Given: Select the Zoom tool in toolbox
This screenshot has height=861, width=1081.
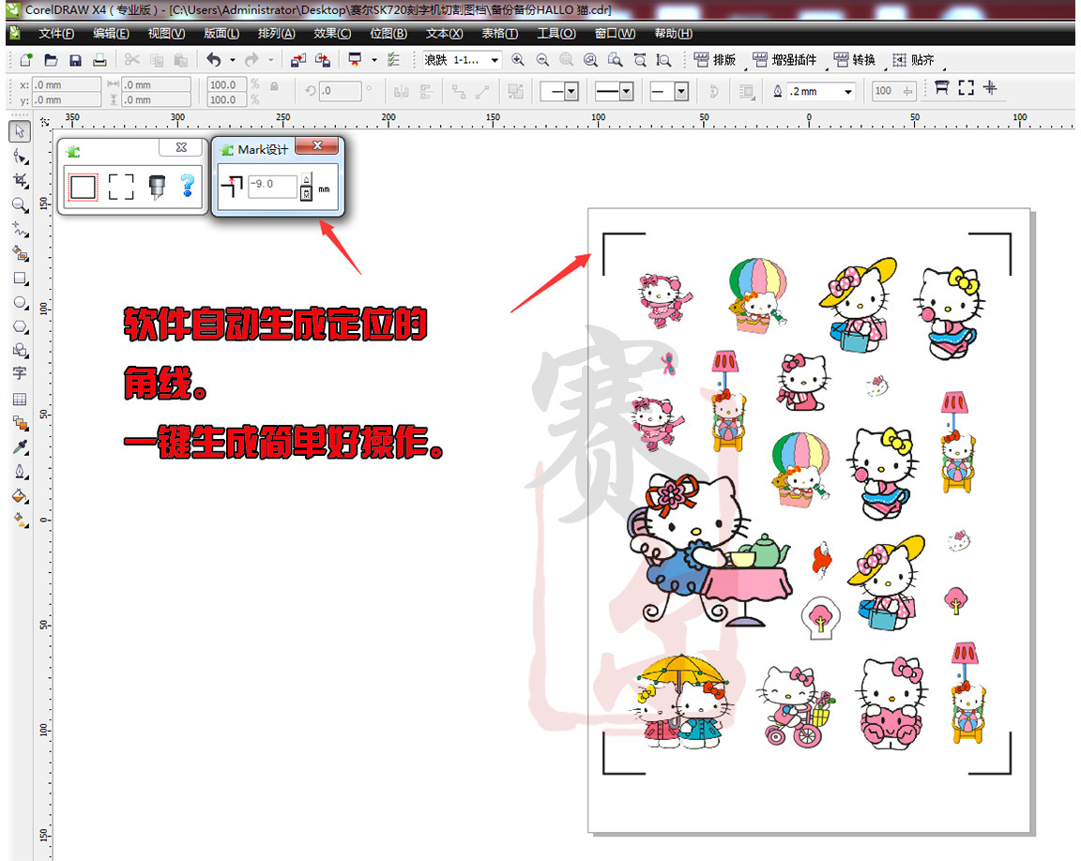Looking at the screenshot, I should [x=20, y=205].
